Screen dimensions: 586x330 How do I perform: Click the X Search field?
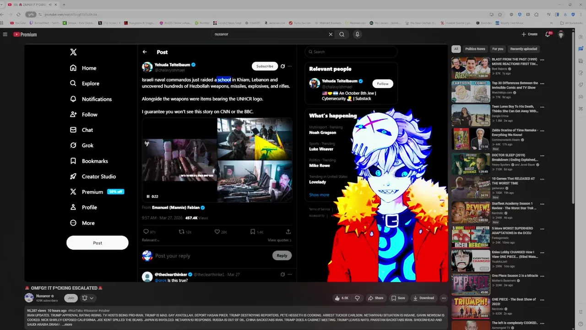click(x=351, y=52)
